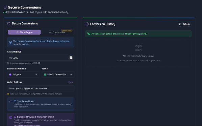Click the warning triangle under the wallet address field

[8, 94]
